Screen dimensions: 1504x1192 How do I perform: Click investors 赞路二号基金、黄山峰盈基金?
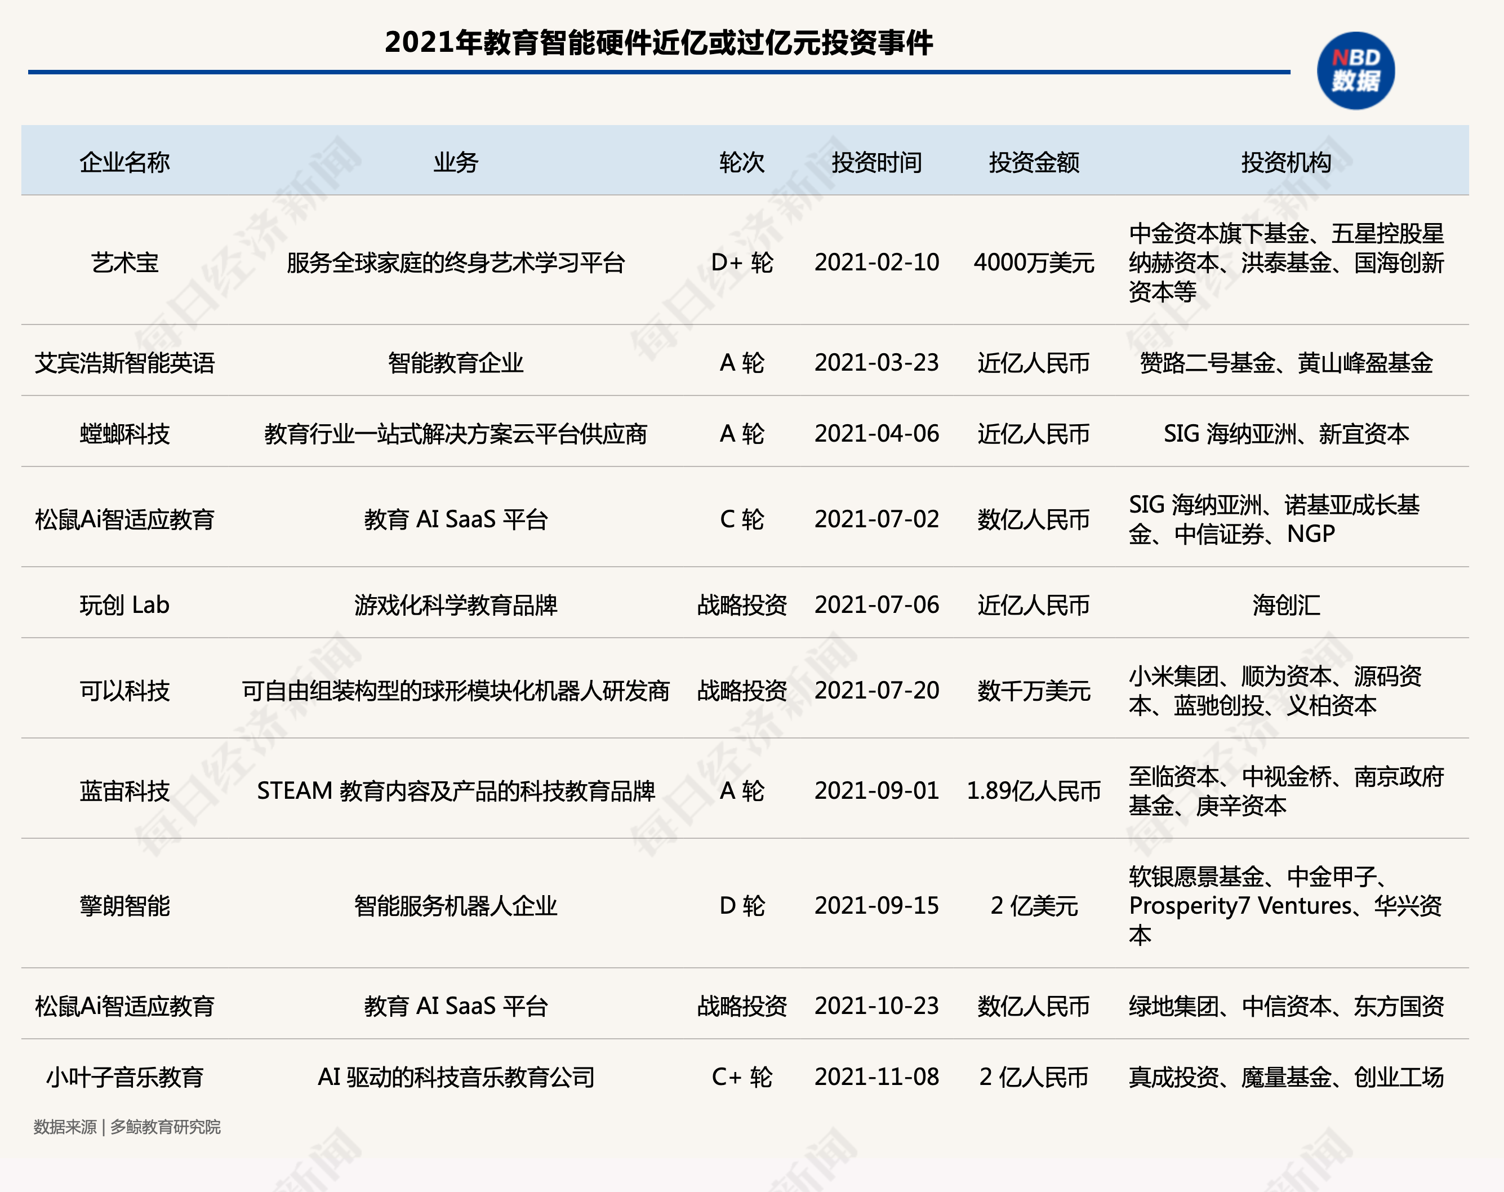click(x=1285, y=363)
